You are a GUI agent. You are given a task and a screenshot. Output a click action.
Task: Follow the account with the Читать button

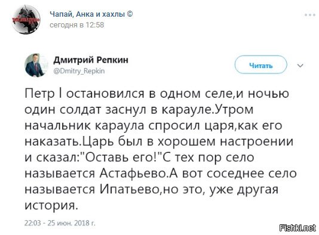[261, 65]
